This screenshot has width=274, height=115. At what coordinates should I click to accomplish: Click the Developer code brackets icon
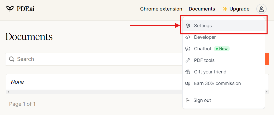tap(188, 37)
